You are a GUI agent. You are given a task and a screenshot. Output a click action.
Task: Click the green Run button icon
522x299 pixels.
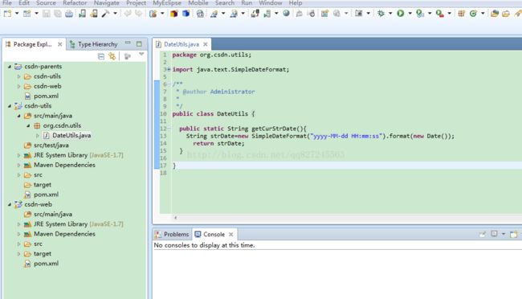[401, 14]
